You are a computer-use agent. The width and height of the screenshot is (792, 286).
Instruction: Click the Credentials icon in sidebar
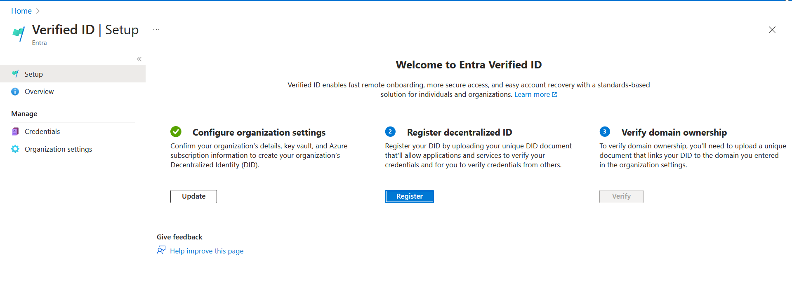tap(15, 131)
